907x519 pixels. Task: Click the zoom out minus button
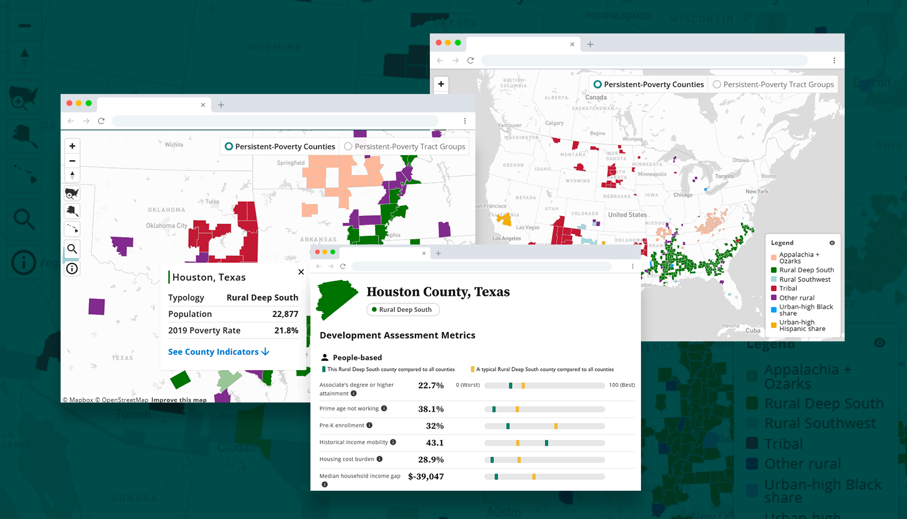72,161
